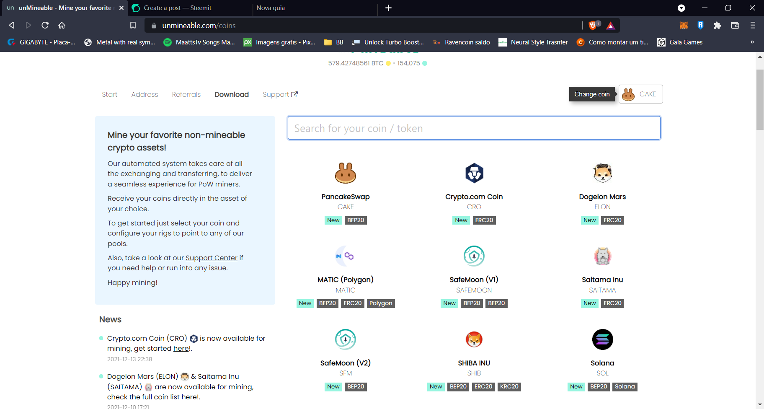The height and width of the screenshot is (409, 764).
Task: Open the Referrals navigation item
Action: point(186,95)
